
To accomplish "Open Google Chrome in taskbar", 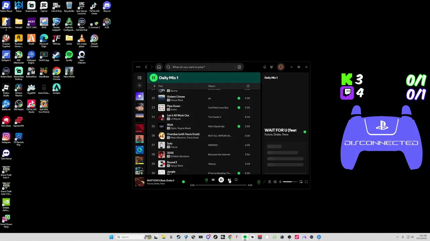I will (230, 237).
